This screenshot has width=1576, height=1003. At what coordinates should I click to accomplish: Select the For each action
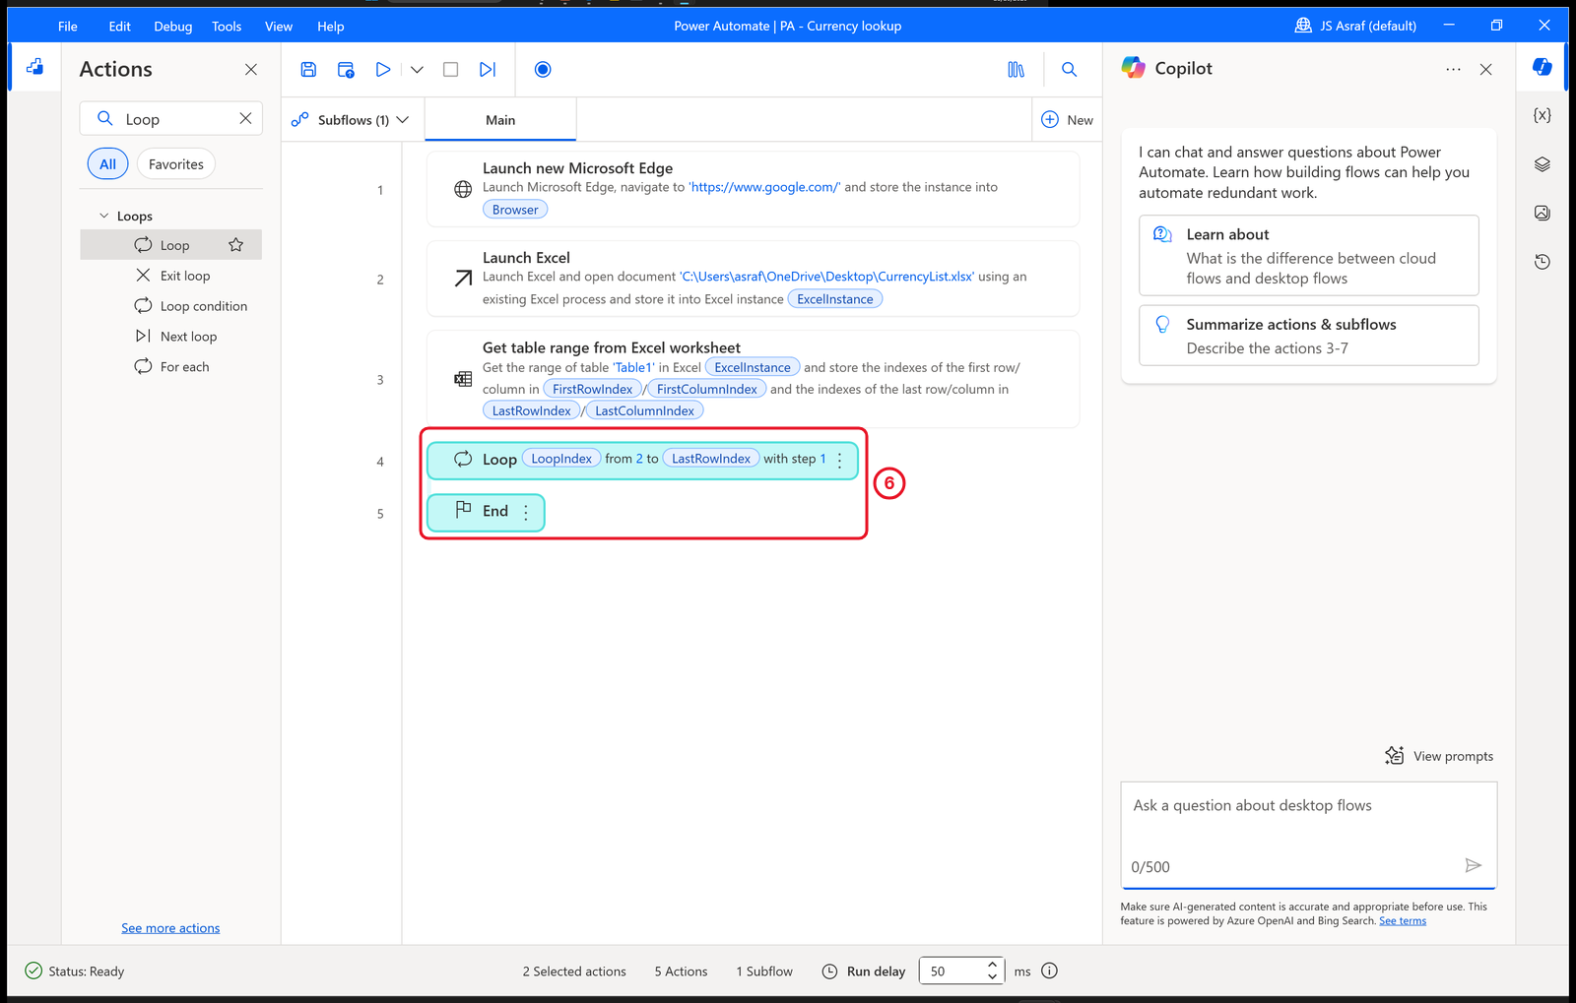[x=171, y=367]
